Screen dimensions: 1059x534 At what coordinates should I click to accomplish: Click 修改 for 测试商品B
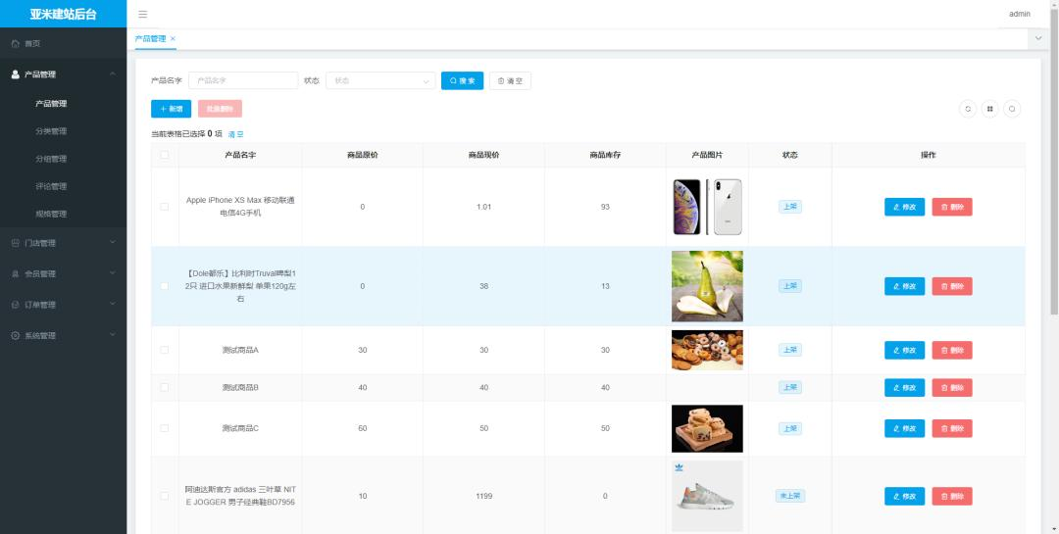click(x=904, y=387)
